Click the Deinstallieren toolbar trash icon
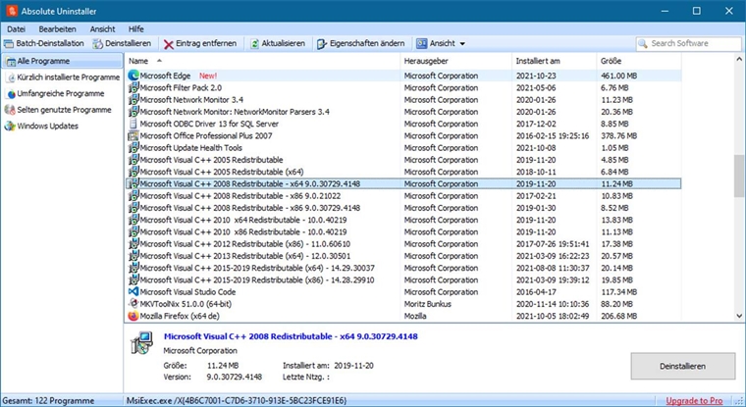The height and width of the screenshot is (407, 746). tap(97, 44)
